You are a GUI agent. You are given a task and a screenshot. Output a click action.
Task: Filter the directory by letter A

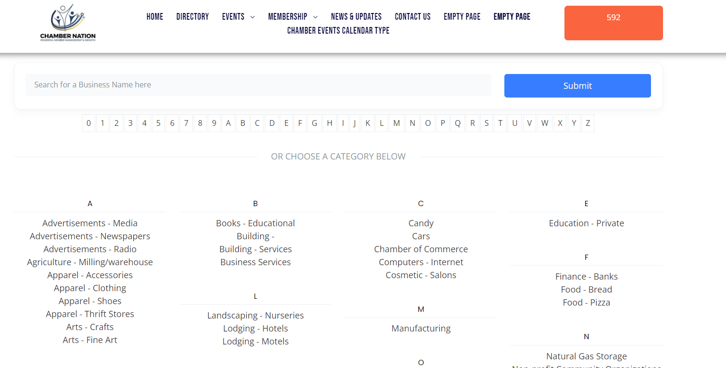228,123
